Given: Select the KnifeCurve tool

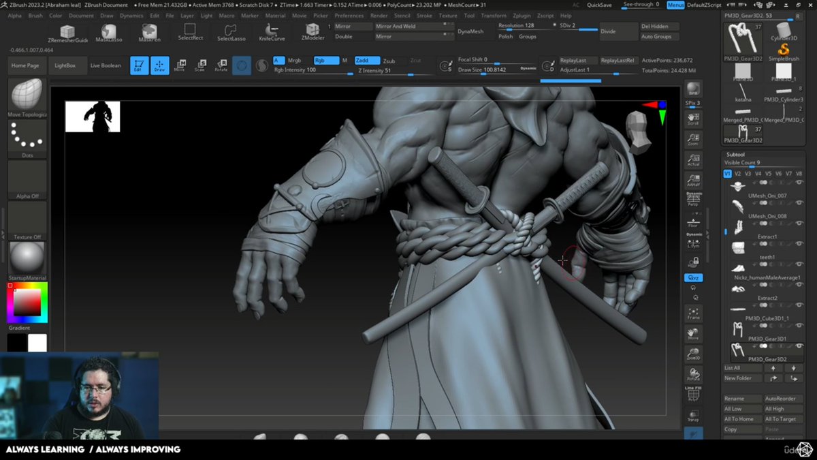Looking at the screenshot, I should [271, 30].
